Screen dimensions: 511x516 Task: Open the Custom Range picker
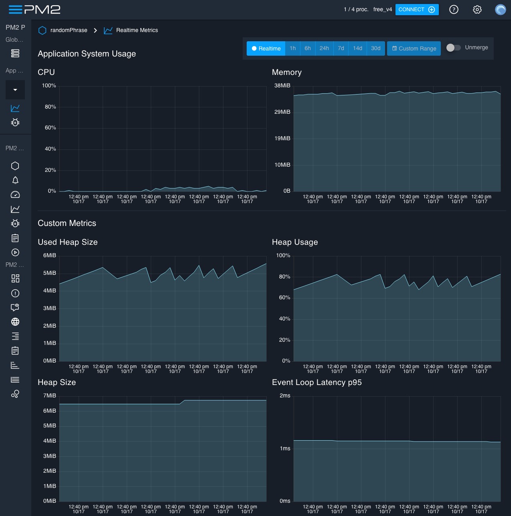pyautogui.click(x=414, y=48)
